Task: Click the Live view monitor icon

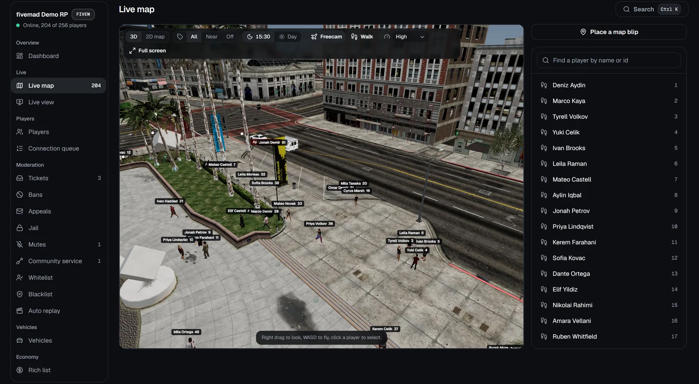Action: [x=20, y=102]
